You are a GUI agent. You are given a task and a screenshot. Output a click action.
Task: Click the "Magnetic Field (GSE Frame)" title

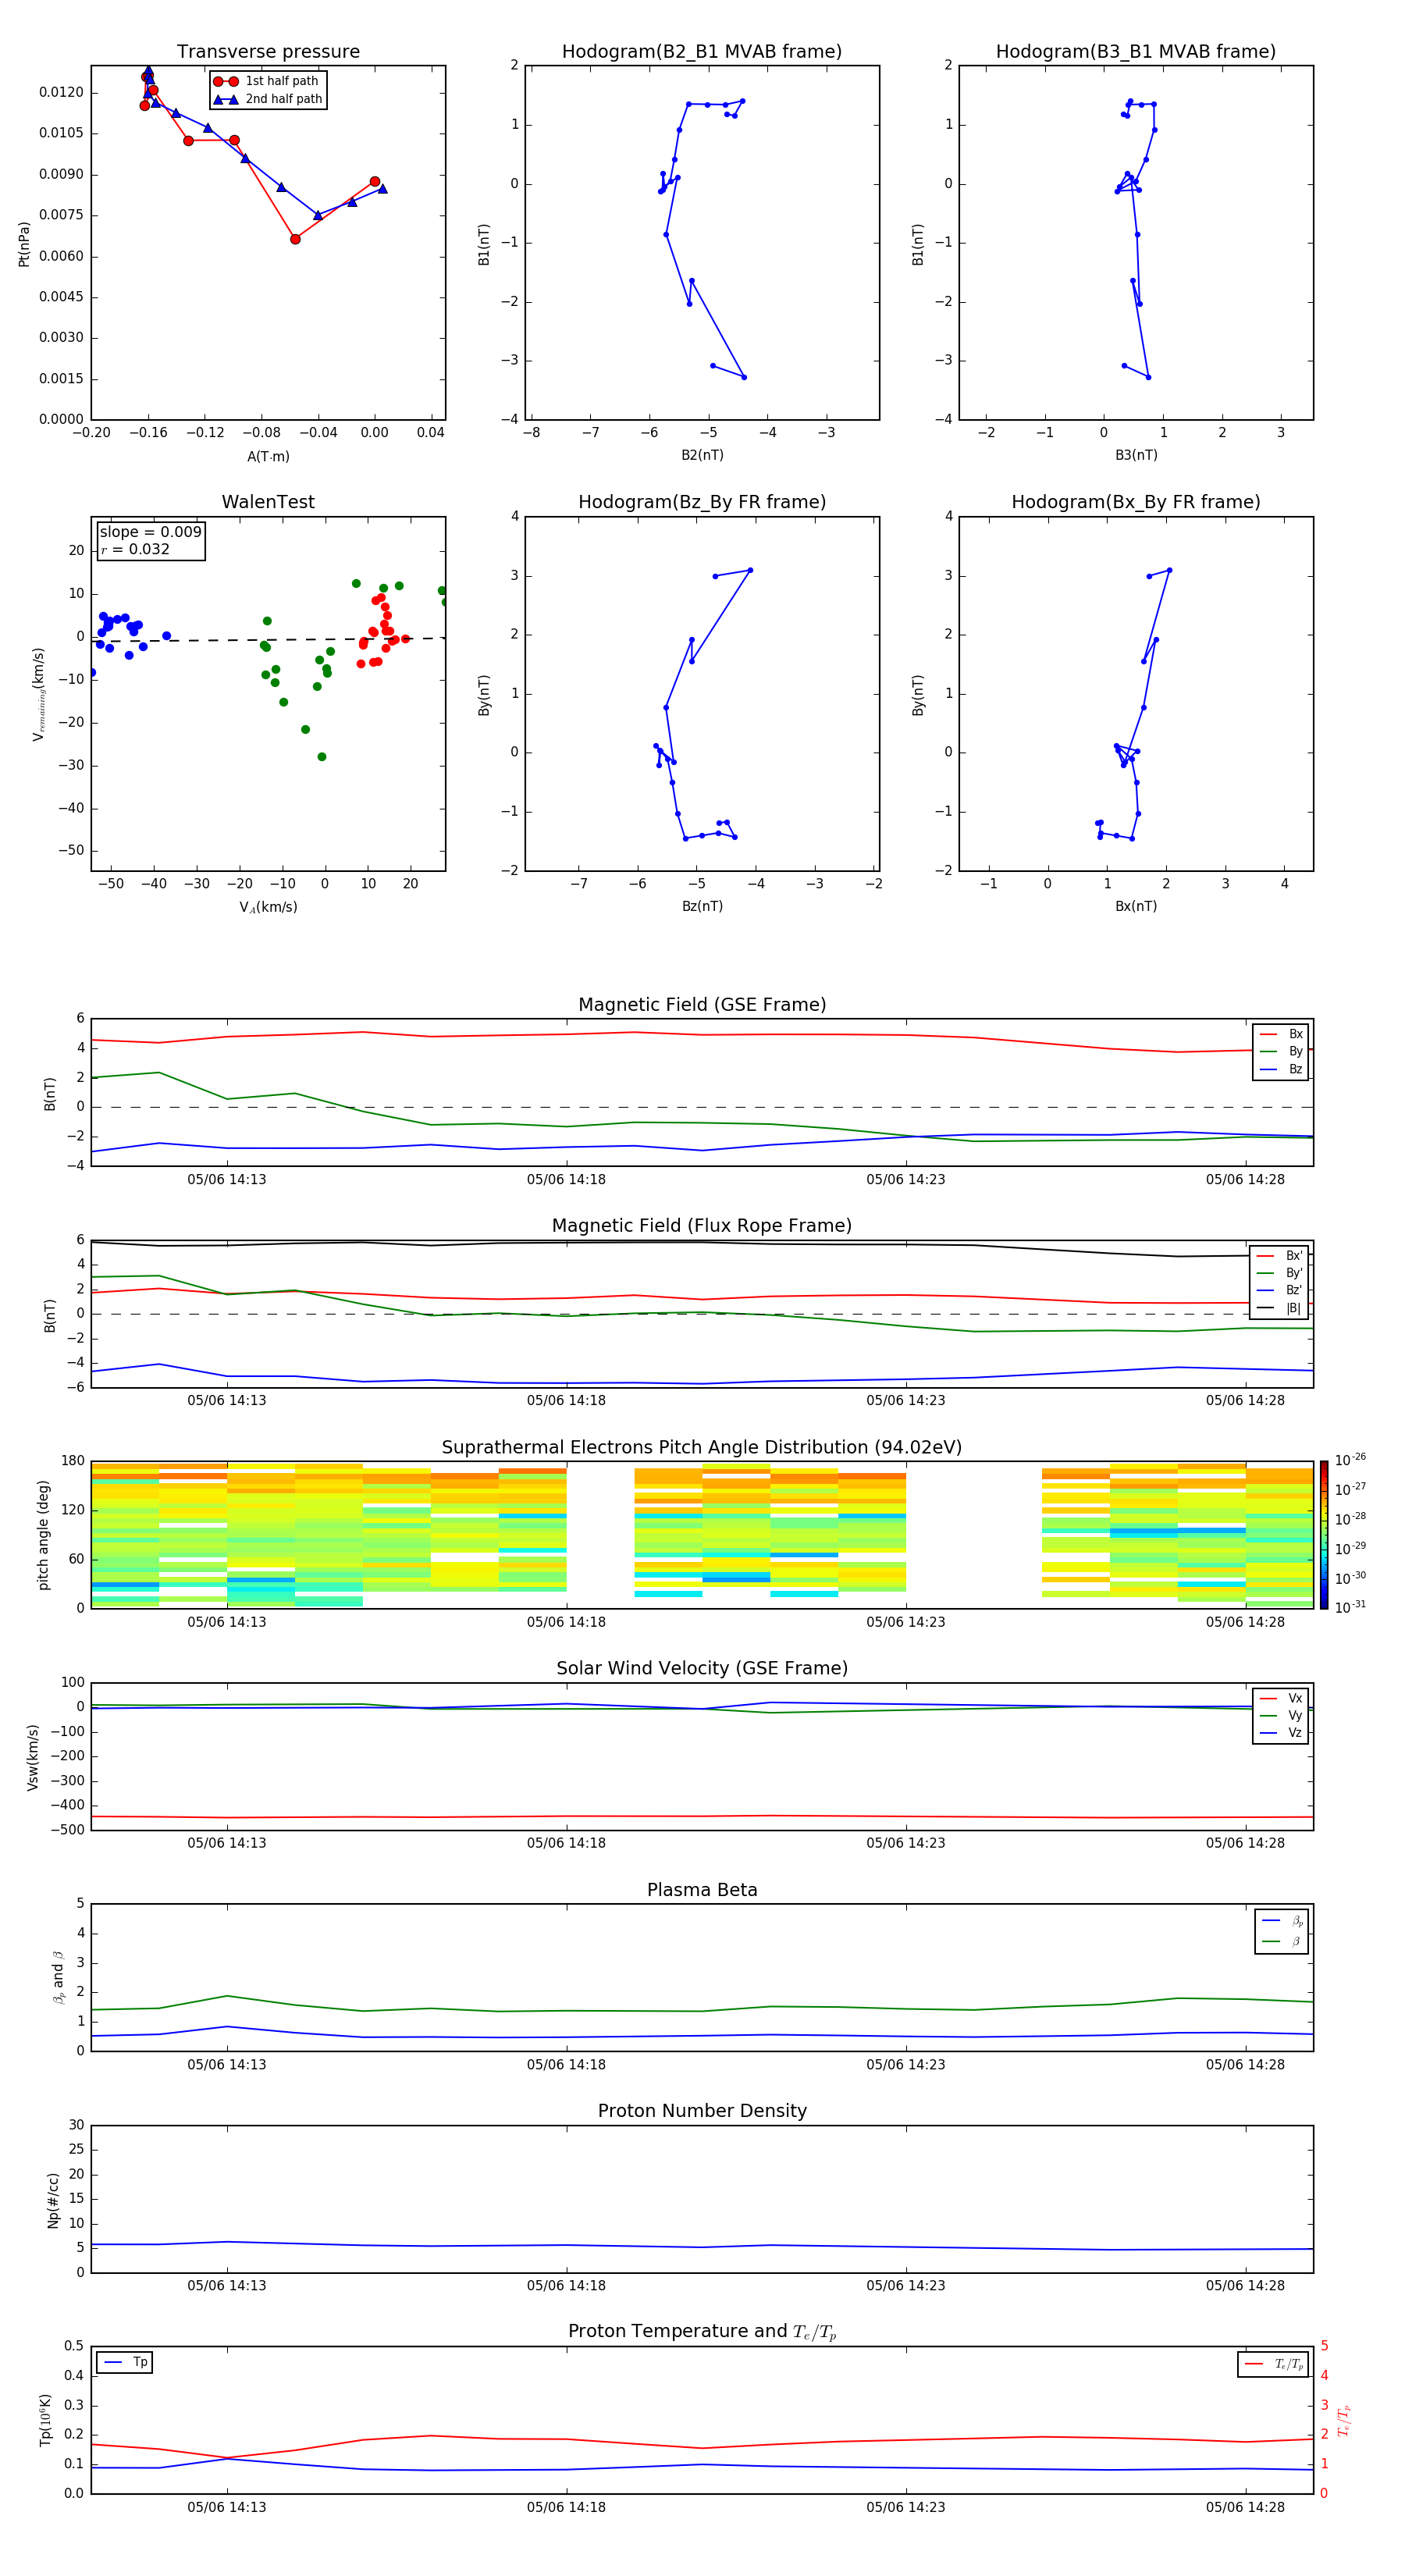[702, 1005]
